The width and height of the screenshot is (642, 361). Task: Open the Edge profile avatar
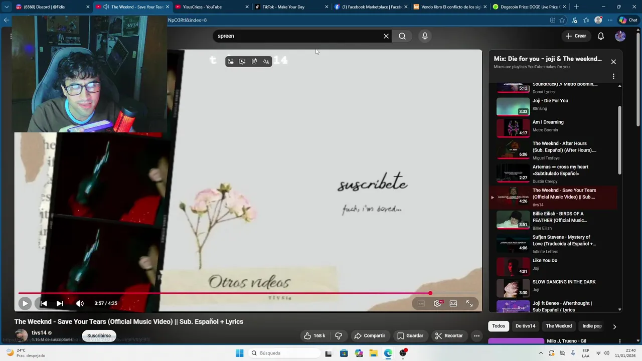598,20
